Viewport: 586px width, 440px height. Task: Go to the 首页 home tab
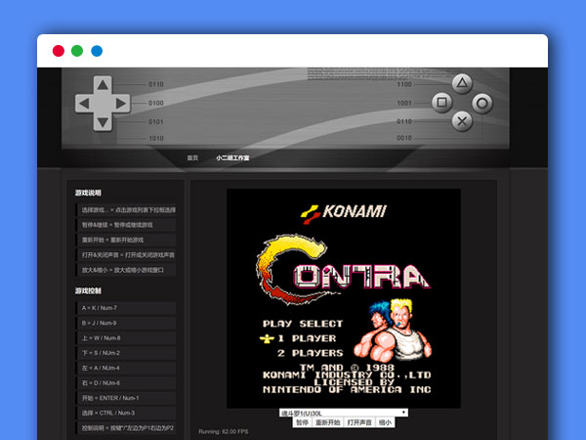pyautogui.click(x=192, y=157)
